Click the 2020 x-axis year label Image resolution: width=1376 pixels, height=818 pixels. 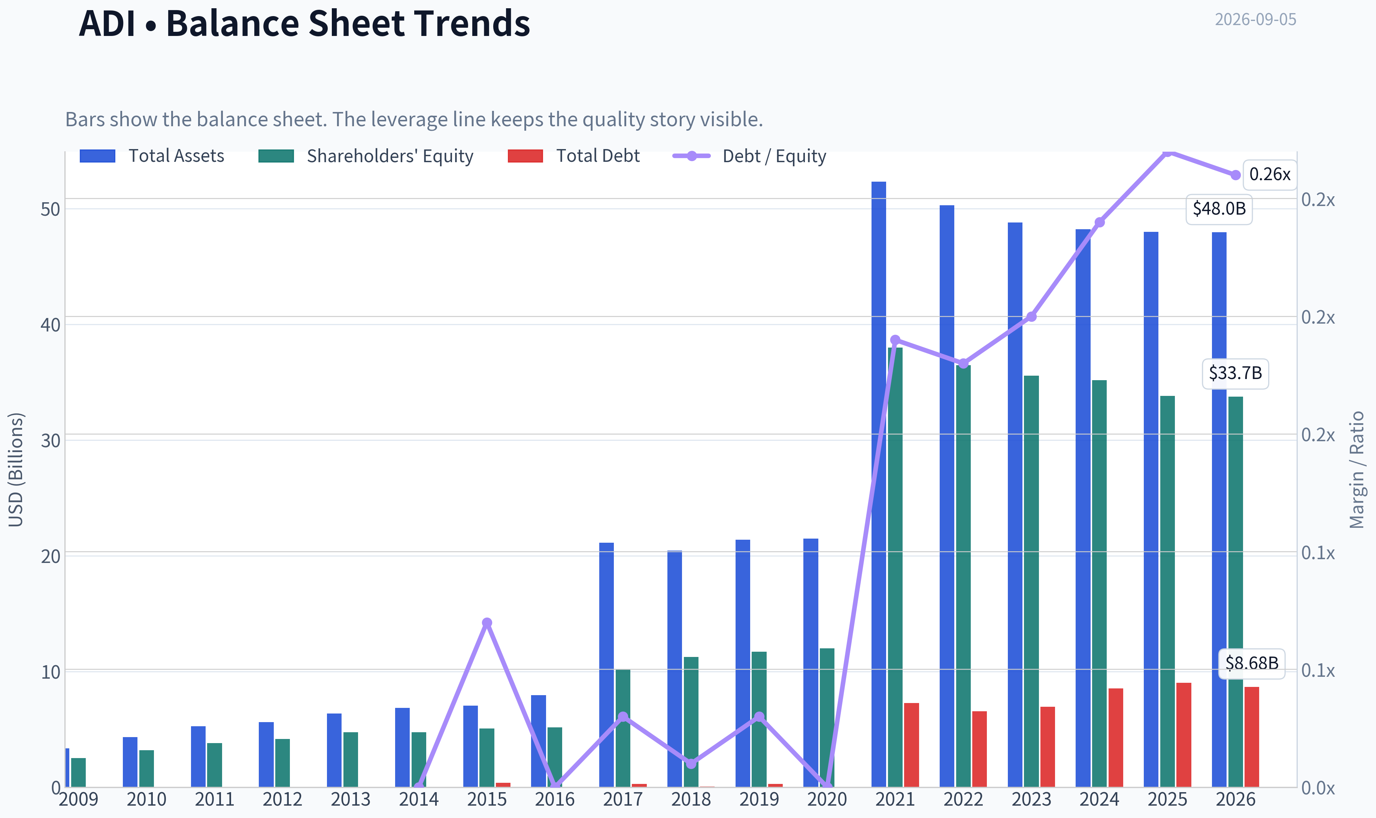click(827, 799)
